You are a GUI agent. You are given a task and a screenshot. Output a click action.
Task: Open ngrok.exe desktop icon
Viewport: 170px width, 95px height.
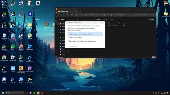tap(30, 15)
